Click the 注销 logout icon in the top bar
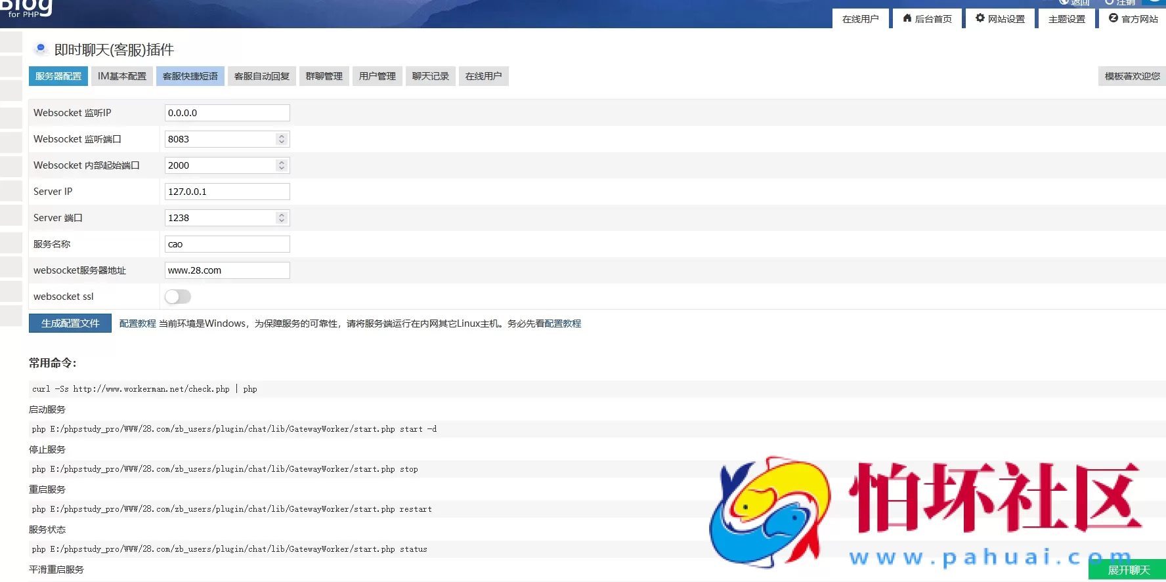 click(x=1110, y=3)
